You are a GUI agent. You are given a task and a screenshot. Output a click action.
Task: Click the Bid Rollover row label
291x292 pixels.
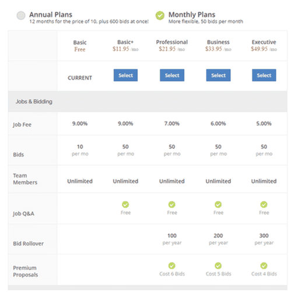pyautogui.click(x=29, y=244)
